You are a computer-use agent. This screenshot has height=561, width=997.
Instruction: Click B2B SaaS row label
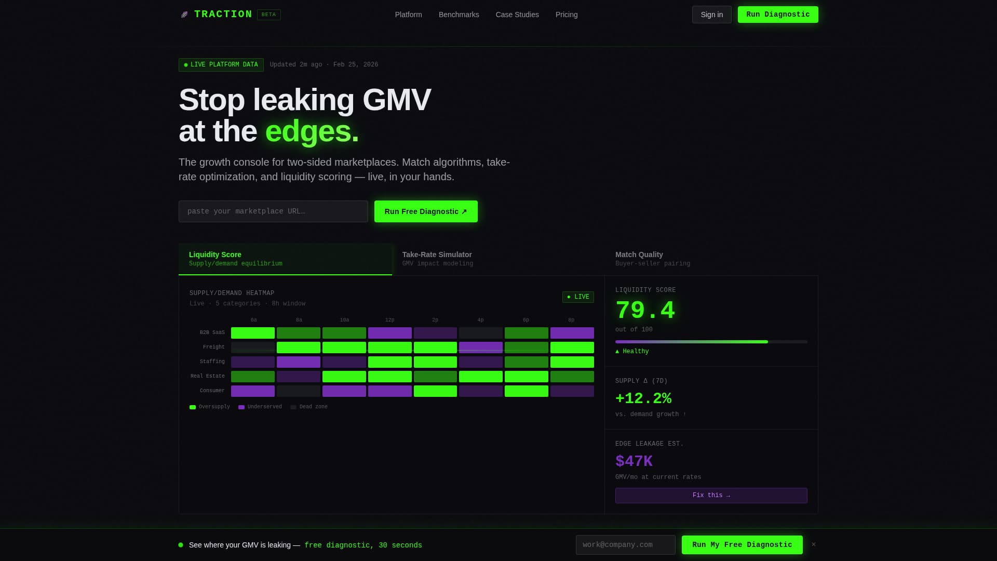tap(212, 333)
